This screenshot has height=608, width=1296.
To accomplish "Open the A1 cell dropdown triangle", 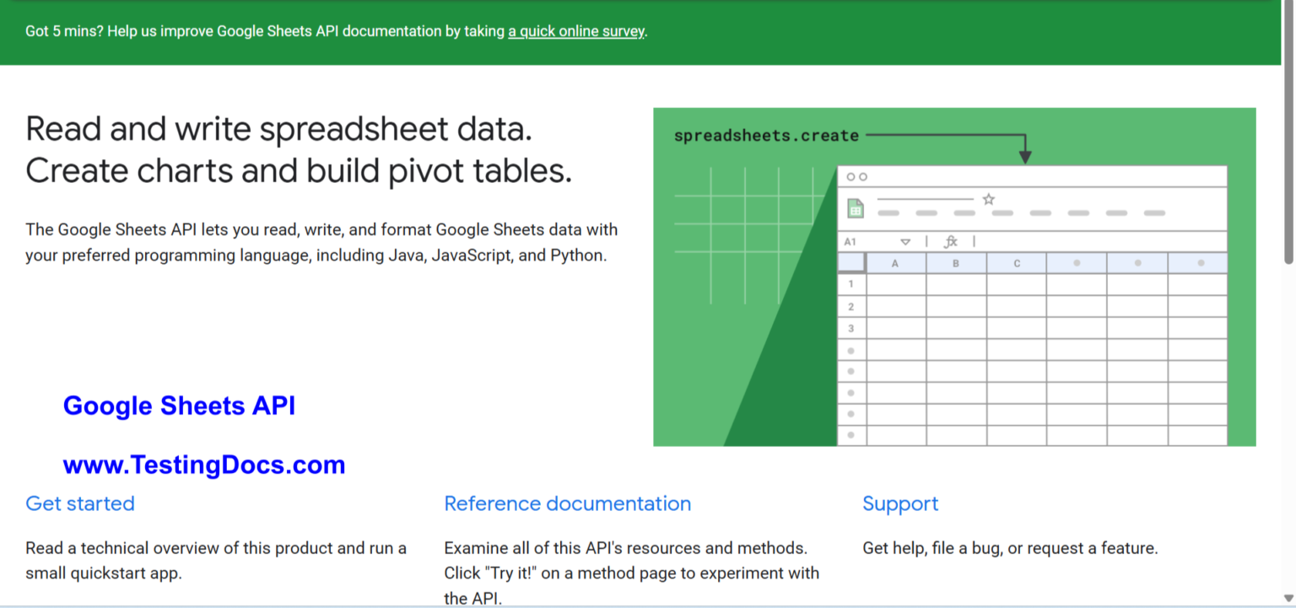I will tap(905, 242).
